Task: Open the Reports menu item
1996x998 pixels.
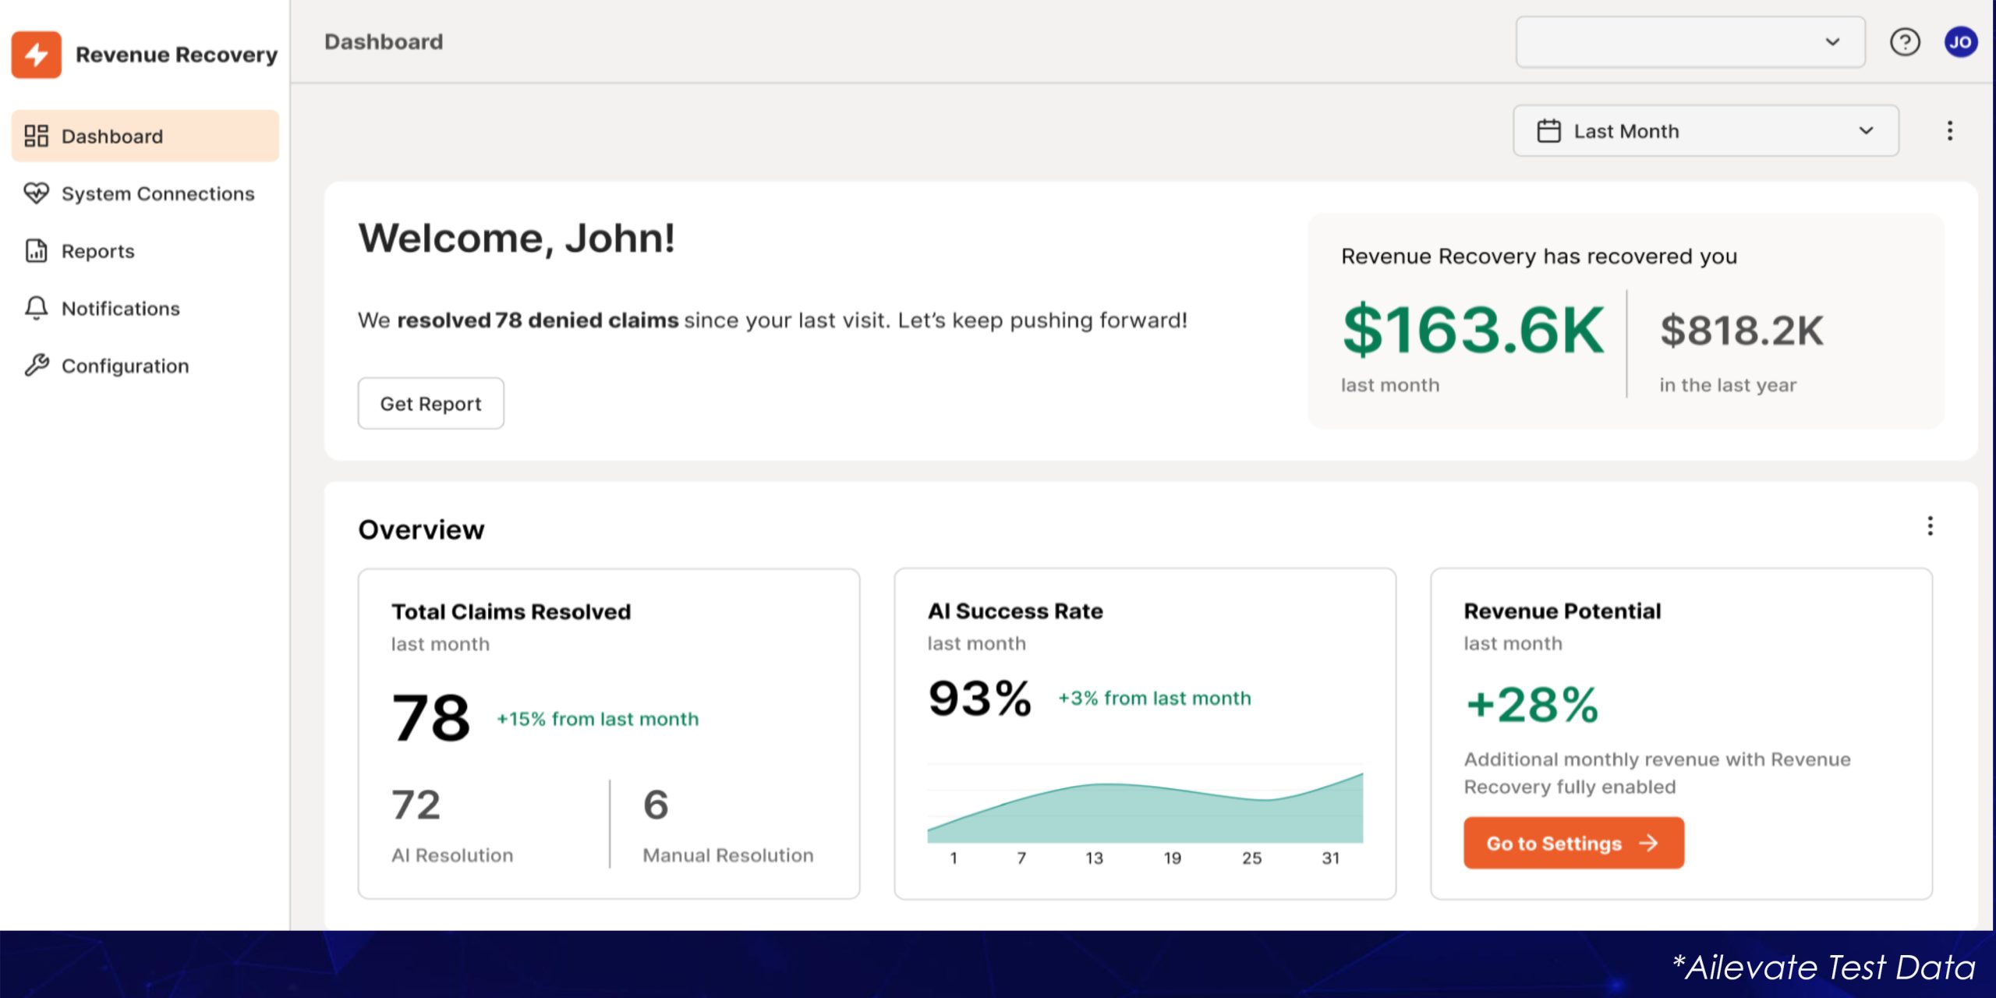Action: [x=98, y=251]
